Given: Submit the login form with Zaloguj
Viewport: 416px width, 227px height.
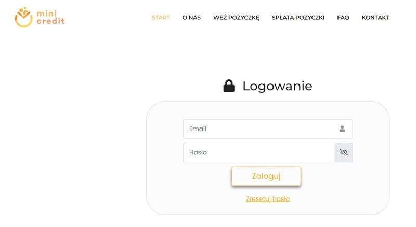Looking at the screenshot, I should (266, 176).
